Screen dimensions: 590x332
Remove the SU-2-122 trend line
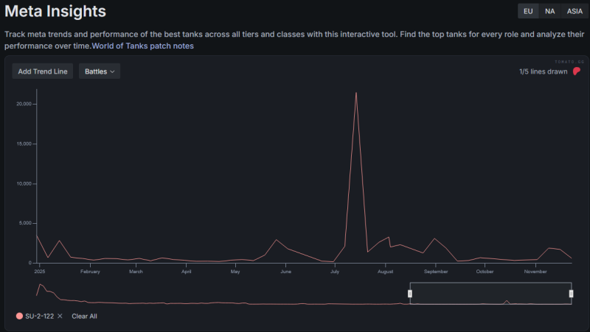click(60, 316)
